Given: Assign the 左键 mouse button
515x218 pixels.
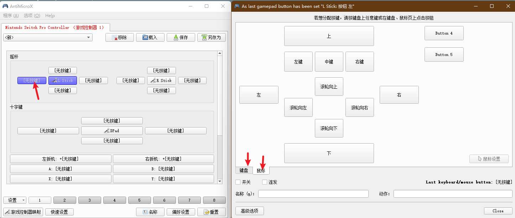Looking at the screenshot, I should tap(298, 62).
